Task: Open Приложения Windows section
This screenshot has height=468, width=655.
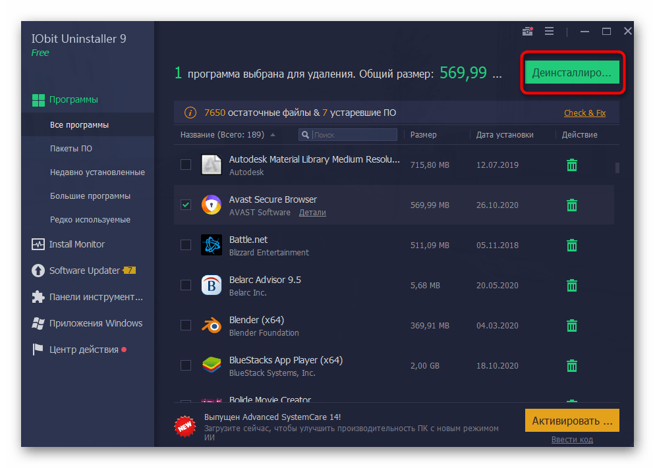Action: (88, 323)
